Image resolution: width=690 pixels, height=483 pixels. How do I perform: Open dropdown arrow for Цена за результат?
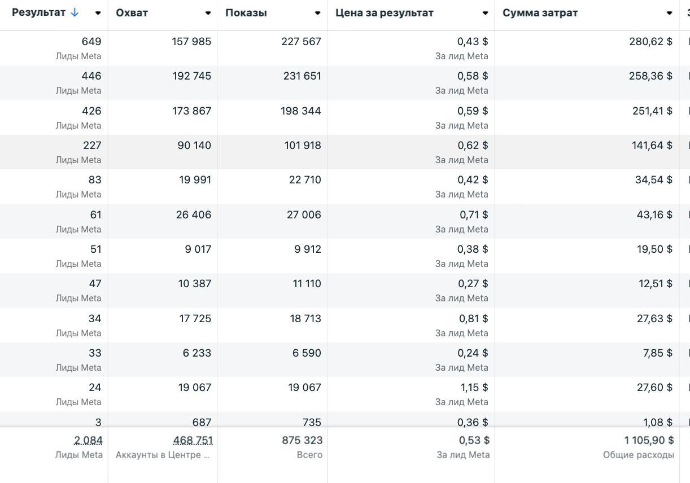pyautogui.click(x=485, y=13)
